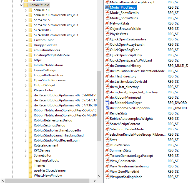Click the tree pane vertical scrollbar thumb
188x183 pixels.
(x=99, y=106)
